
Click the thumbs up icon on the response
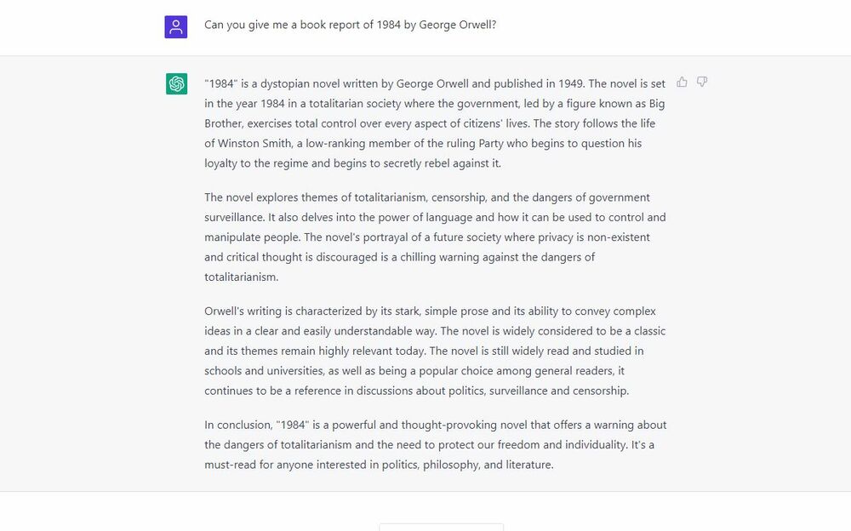tap(682, 83)
